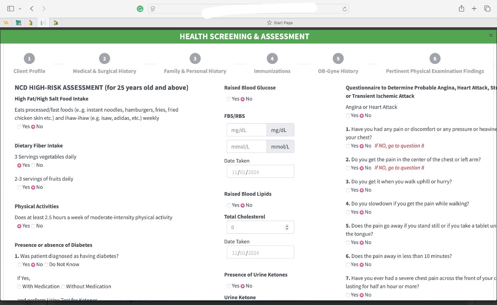Open the Share menu
497x305 pixels.
pyautogui.click(x=461, y=8)
